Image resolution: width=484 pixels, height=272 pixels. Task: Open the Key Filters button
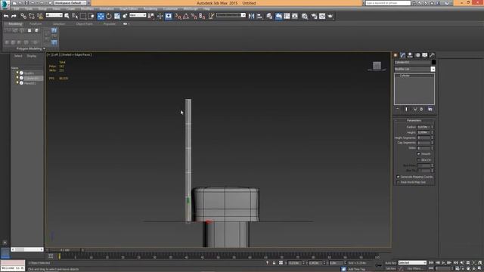414,269
